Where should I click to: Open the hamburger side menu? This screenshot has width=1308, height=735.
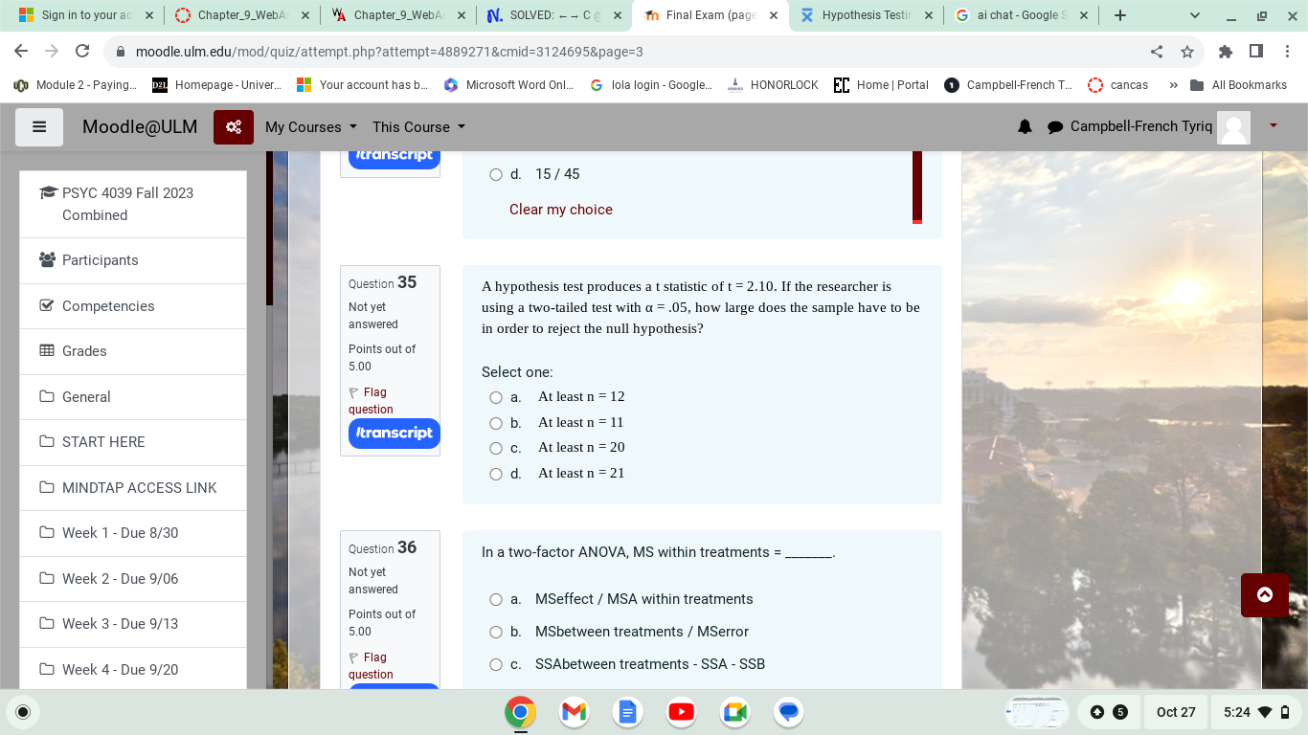point(39,127)
